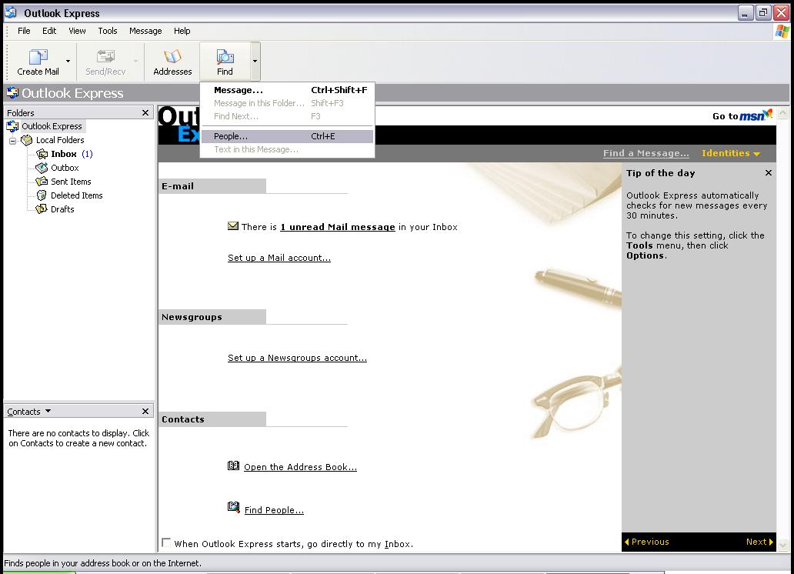Select the Sent Items folder icon
794x574 pixels.
(x=42, y=182)
